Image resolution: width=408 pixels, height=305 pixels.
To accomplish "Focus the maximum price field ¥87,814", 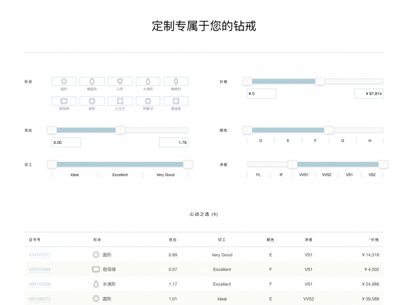I will [369, 94].
